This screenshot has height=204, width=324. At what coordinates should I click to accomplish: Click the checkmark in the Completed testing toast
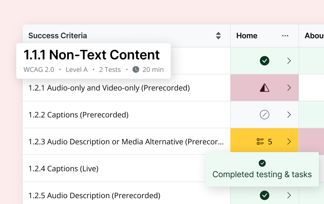pos(262,163)
